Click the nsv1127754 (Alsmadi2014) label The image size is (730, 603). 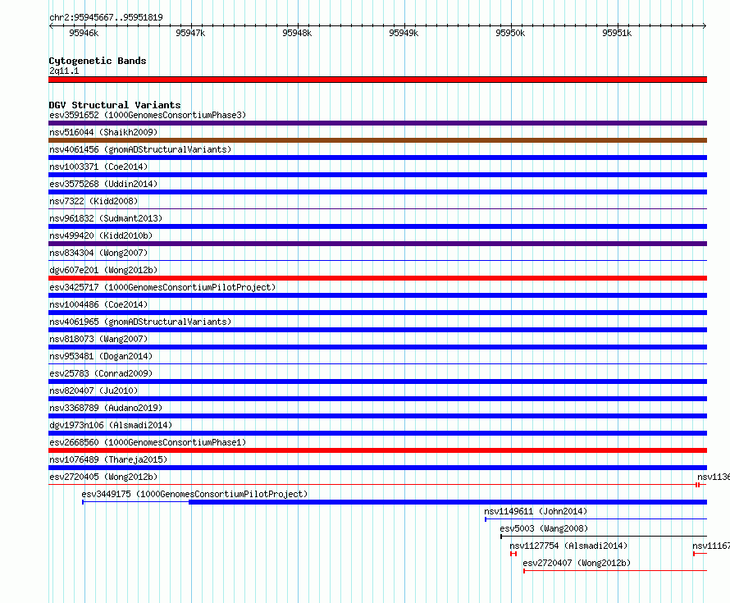[x=568, y=546]
